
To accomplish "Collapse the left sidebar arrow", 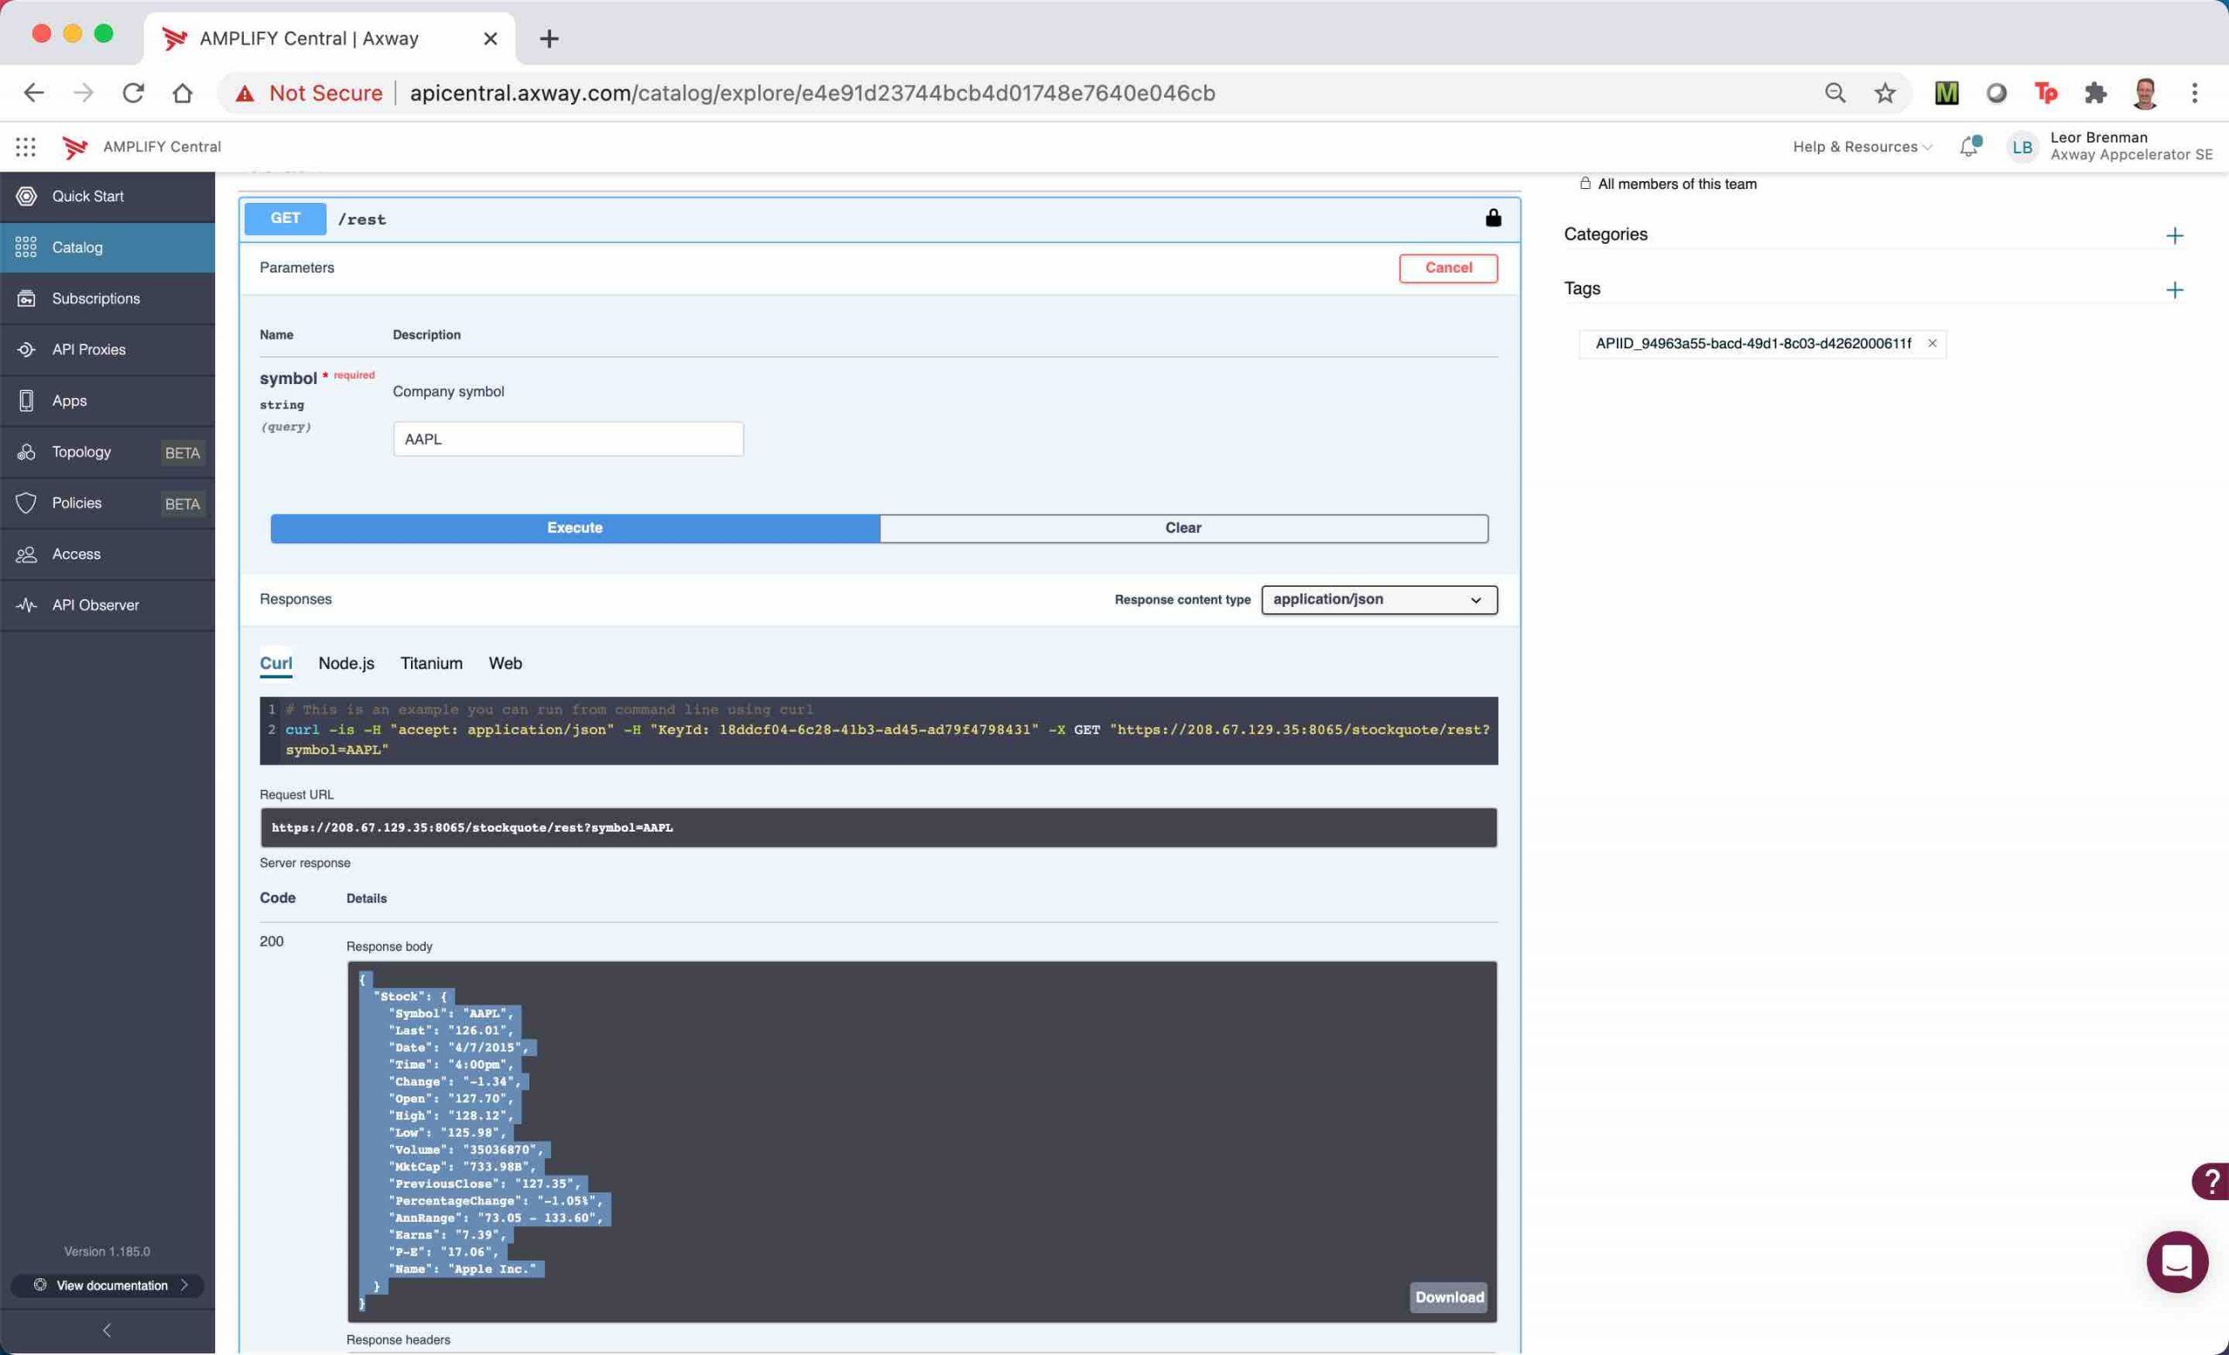I will (107, 1329).
